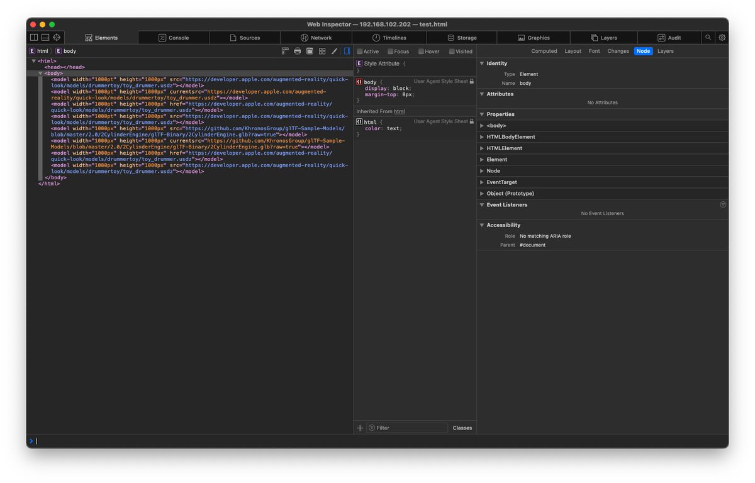Select the Elements tab
755x483 pixels.
point(101,38)
